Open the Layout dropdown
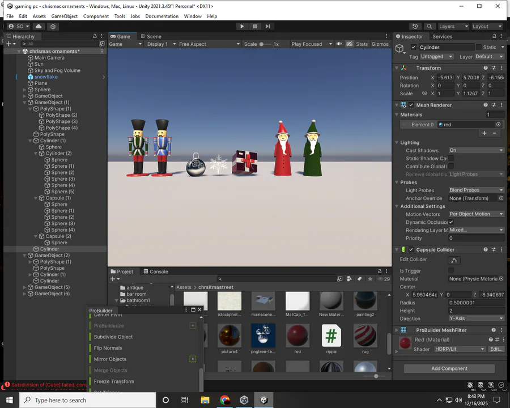 tap(487, 27)
